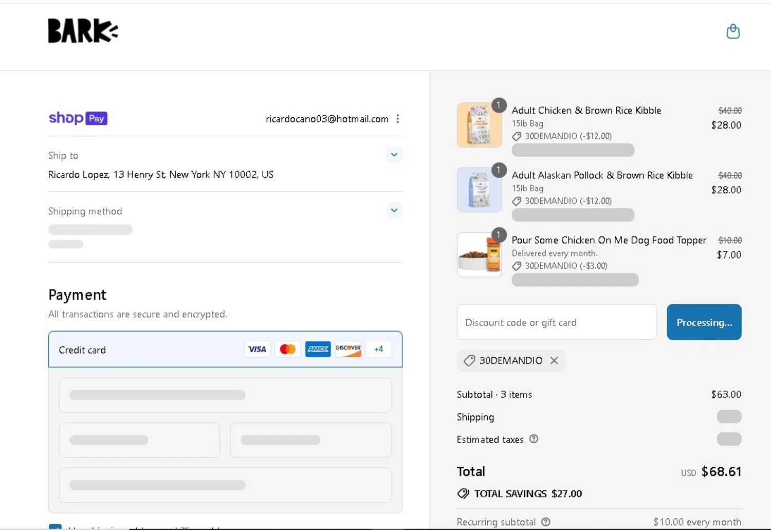Click Adult Alaskan Pollock & Brown Rice Kibble title

(602, 175)
